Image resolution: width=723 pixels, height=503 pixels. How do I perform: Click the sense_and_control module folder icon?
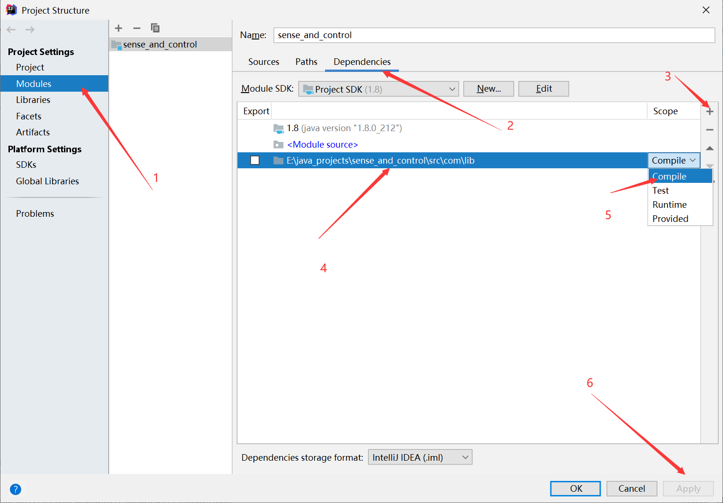pos(116,45)
